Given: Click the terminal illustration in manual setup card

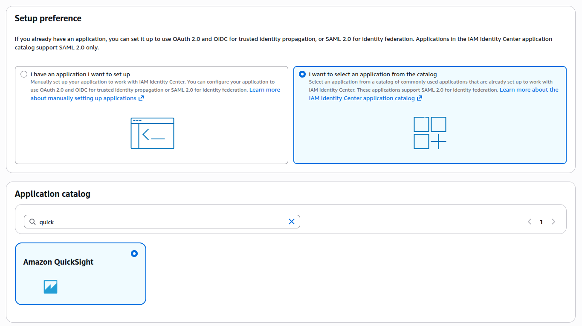Looking at the screenshot, I should coord(152,133).
